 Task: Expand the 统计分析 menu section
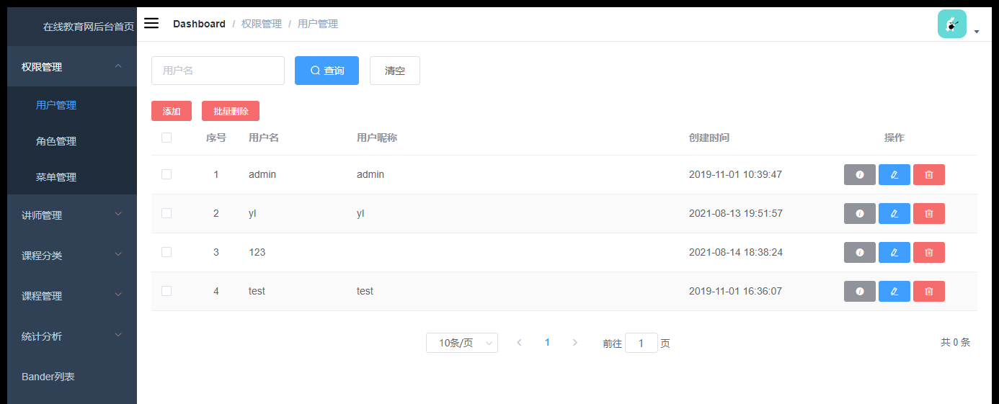(72, 336)
